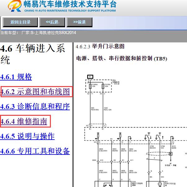Click the B+ box in wiring diagram
This screenshot has height=187, width=187.
90,77
